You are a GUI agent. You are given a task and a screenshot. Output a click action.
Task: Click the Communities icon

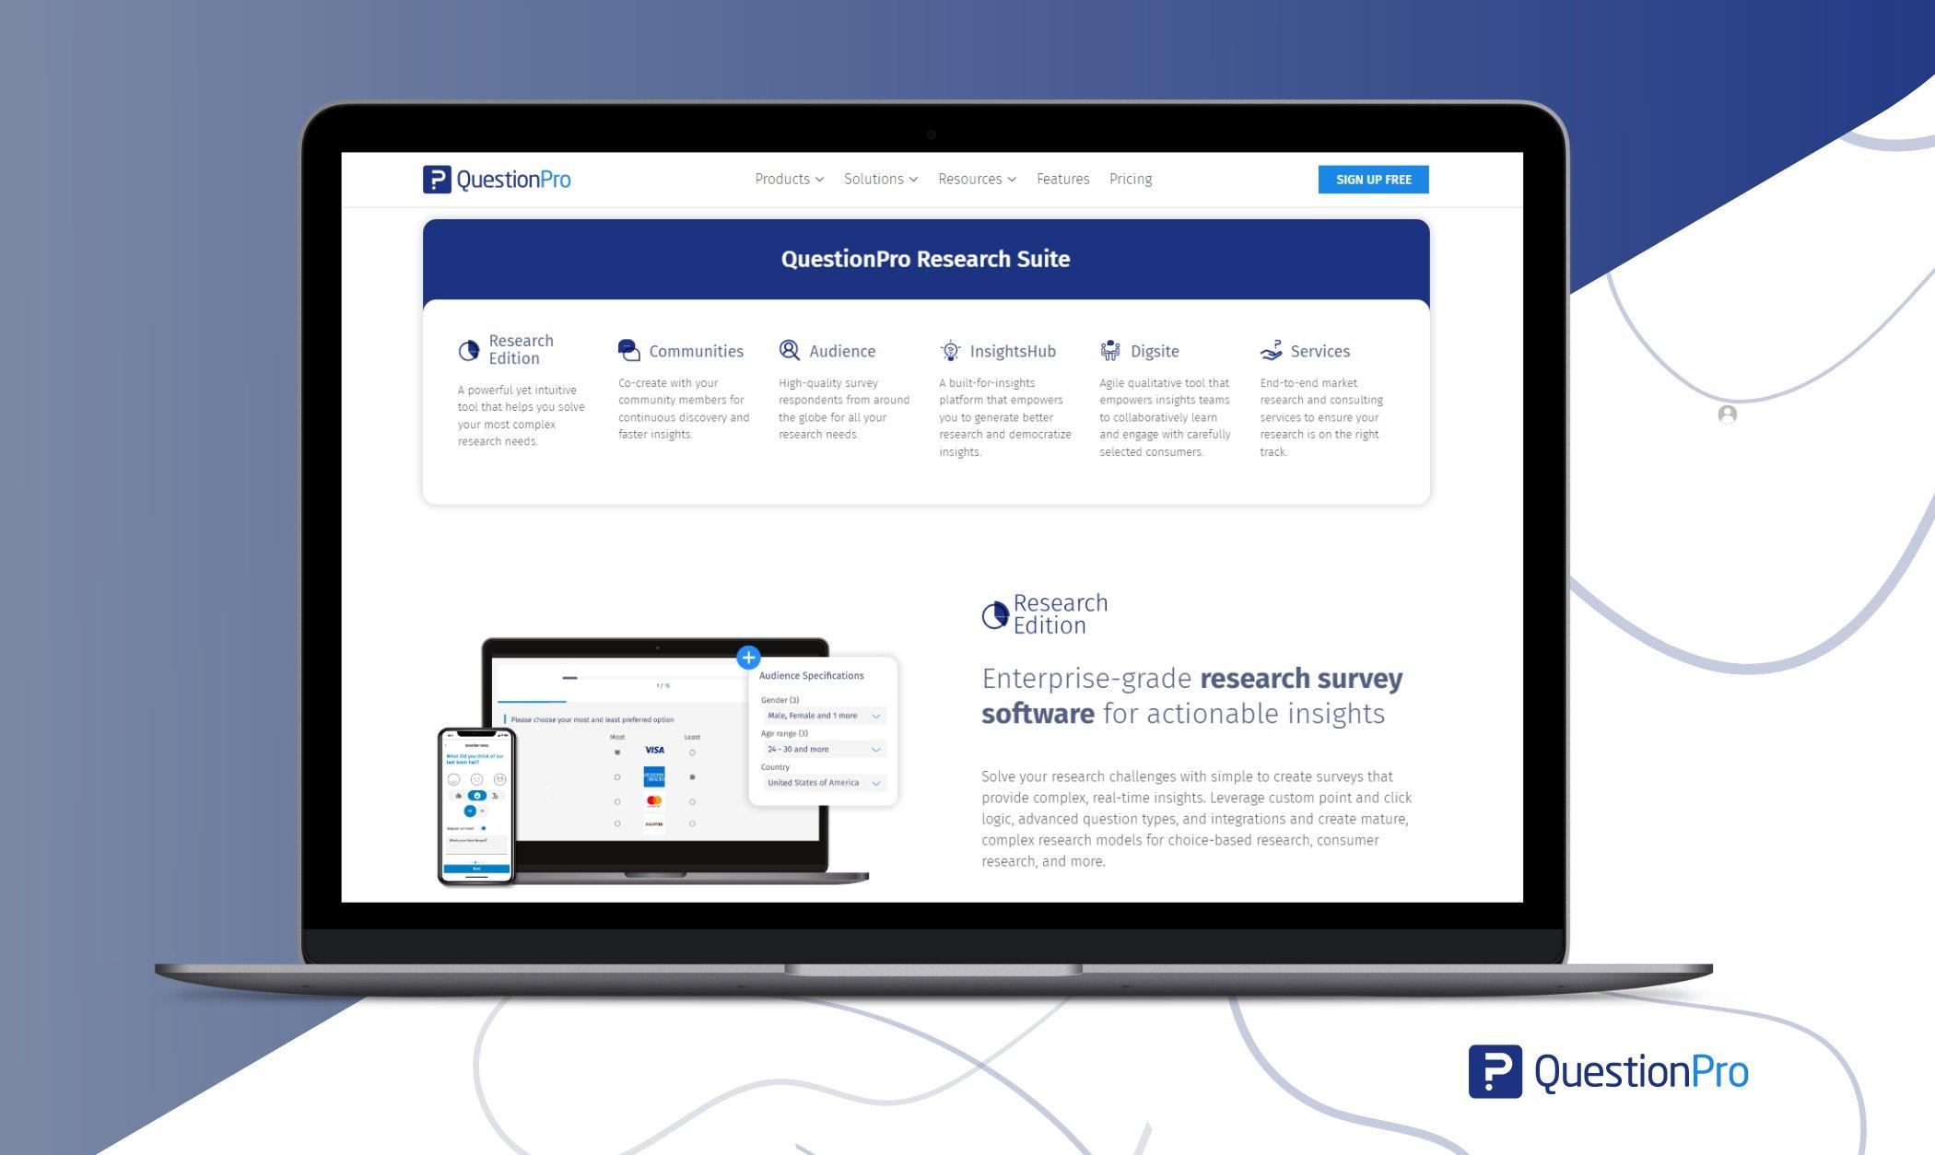point(628,349)
